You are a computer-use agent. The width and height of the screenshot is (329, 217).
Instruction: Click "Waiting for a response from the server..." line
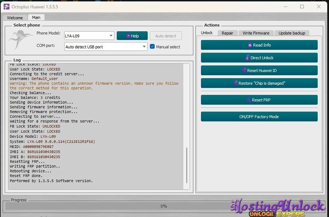point(54,121)
